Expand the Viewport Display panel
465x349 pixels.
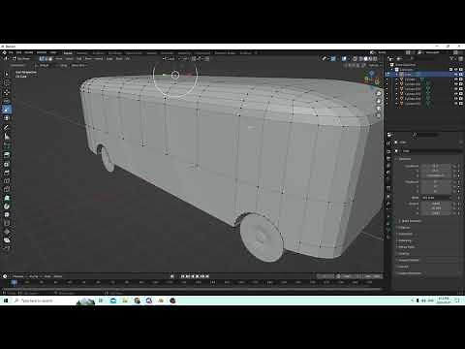[x=409, y=260]
